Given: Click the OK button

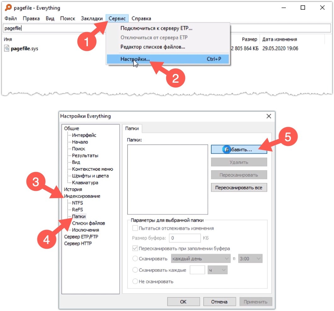Looking at the screenshot, I should (x=184, y=302).
